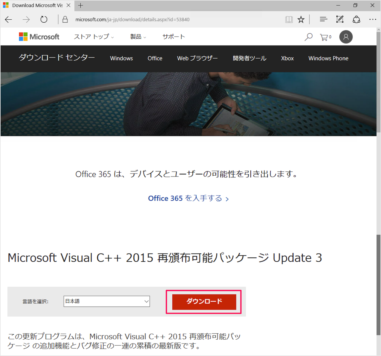Click the browser forward arrow

click(26, 20)
